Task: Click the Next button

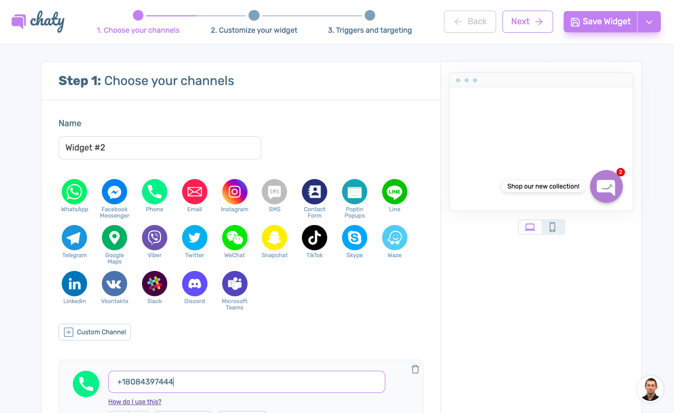Action: [x=528, y=22]
